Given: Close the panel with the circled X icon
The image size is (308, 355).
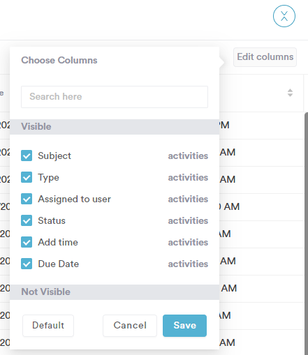Looking at the screenshot, I should point(284,16).
